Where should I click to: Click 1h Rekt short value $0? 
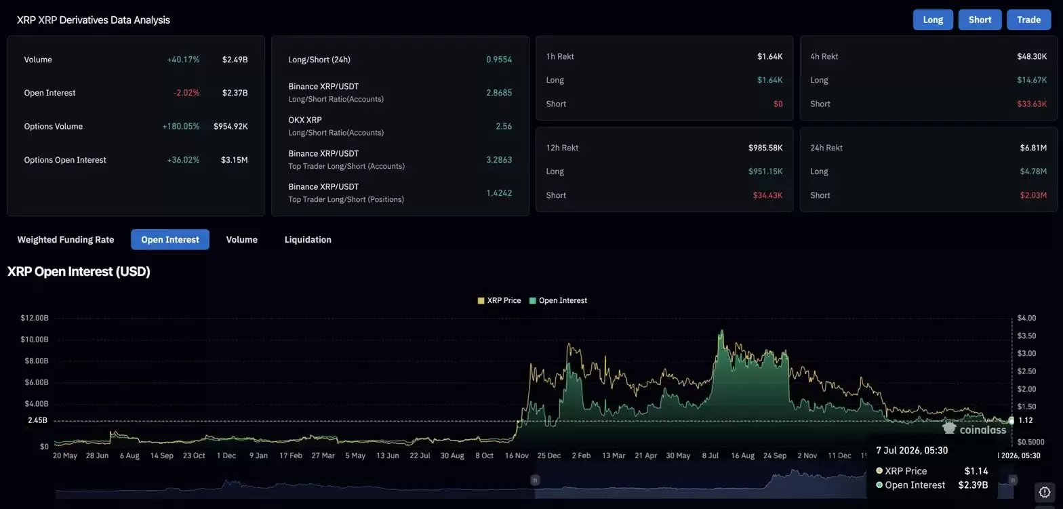click(x=778, y=104)
